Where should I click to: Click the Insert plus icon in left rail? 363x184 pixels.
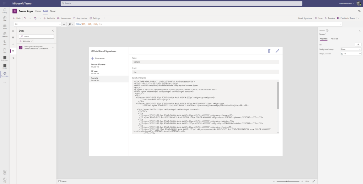[x=13, y=44]
